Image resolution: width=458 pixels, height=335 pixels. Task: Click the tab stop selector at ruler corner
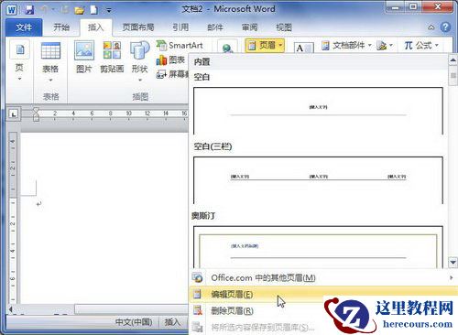pos(14,114)
